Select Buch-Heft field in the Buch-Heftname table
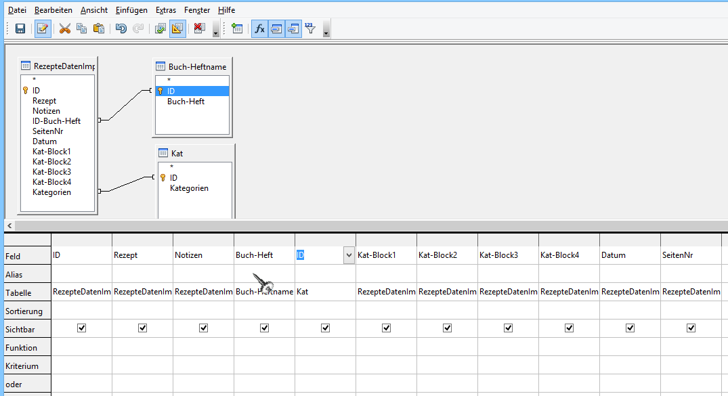This screenshot has width=728, height=396. point(186,102)
